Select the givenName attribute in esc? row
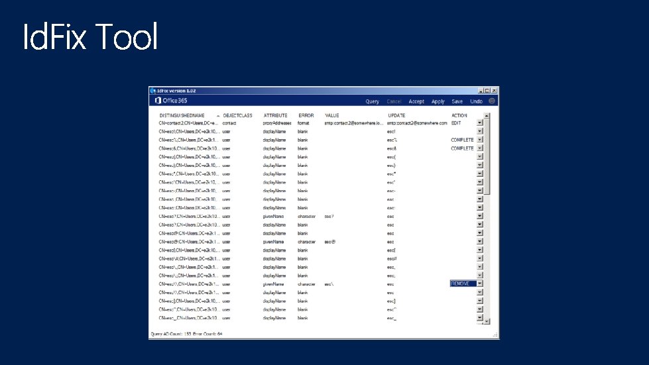Screen dimensions: 649x365 [273, 216]
